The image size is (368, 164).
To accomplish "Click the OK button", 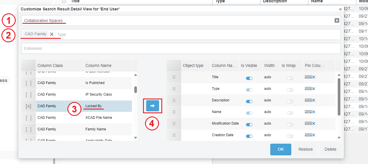I will [281, 149].
